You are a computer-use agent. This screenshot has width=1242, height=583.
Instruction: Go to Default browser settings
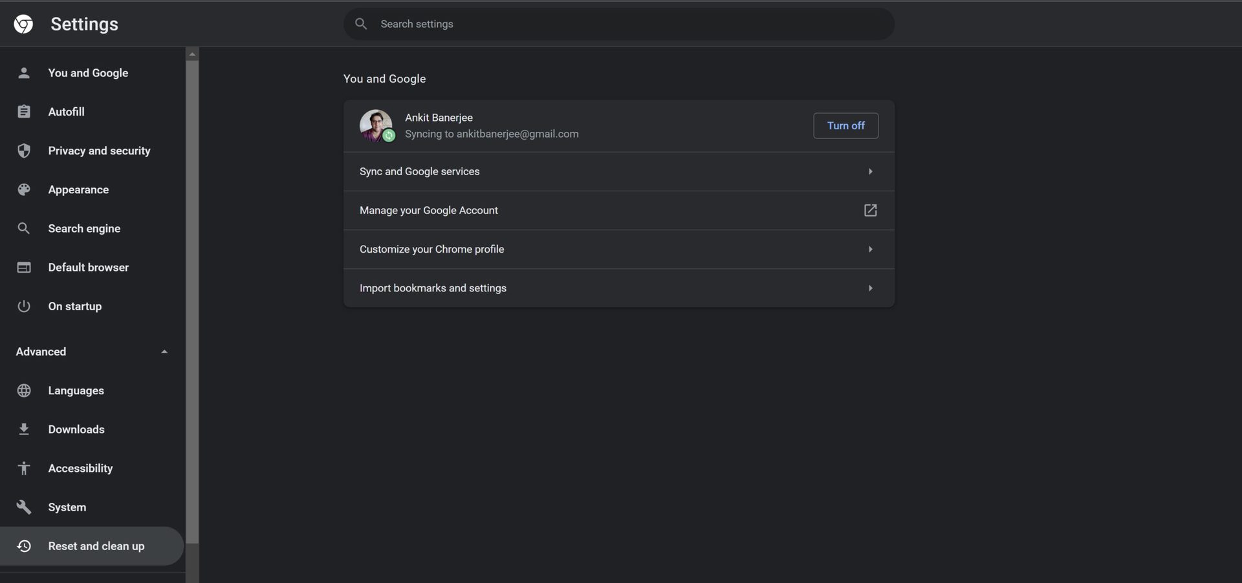pos(88,268)
